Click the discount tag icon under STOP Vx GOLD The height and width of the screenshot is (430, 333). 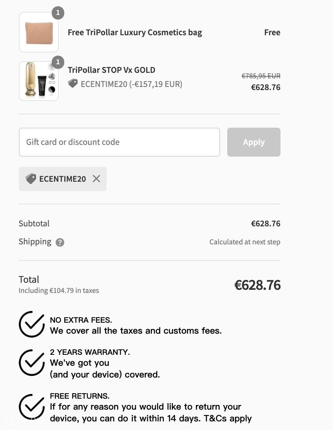73,83
